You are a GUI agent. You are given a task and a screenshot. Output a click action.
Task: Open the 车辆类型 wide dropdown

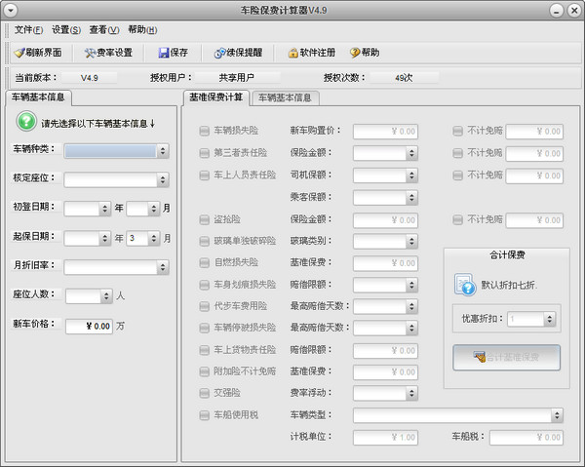458,415
